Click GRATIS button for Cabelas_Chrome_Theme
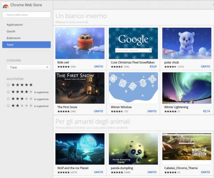Image resolution: width=214 pixels, height=178 pixels. (x=206, y=172)
